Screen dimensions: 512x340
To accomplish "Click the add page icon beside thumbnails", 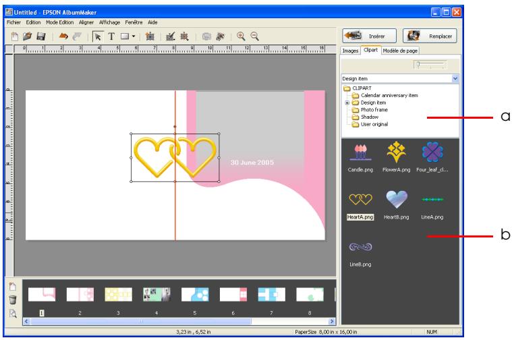I will [x=12, y=287].
